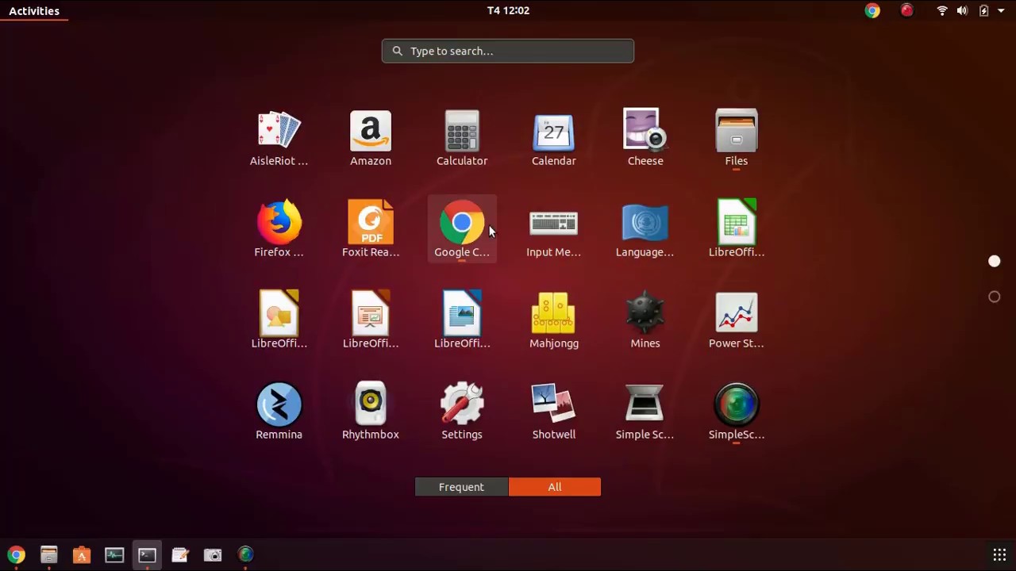1016x571 pixels.
Task: Open Screenshot camera icon in dock
Action: pyautogui.click(x=213, y=554)
